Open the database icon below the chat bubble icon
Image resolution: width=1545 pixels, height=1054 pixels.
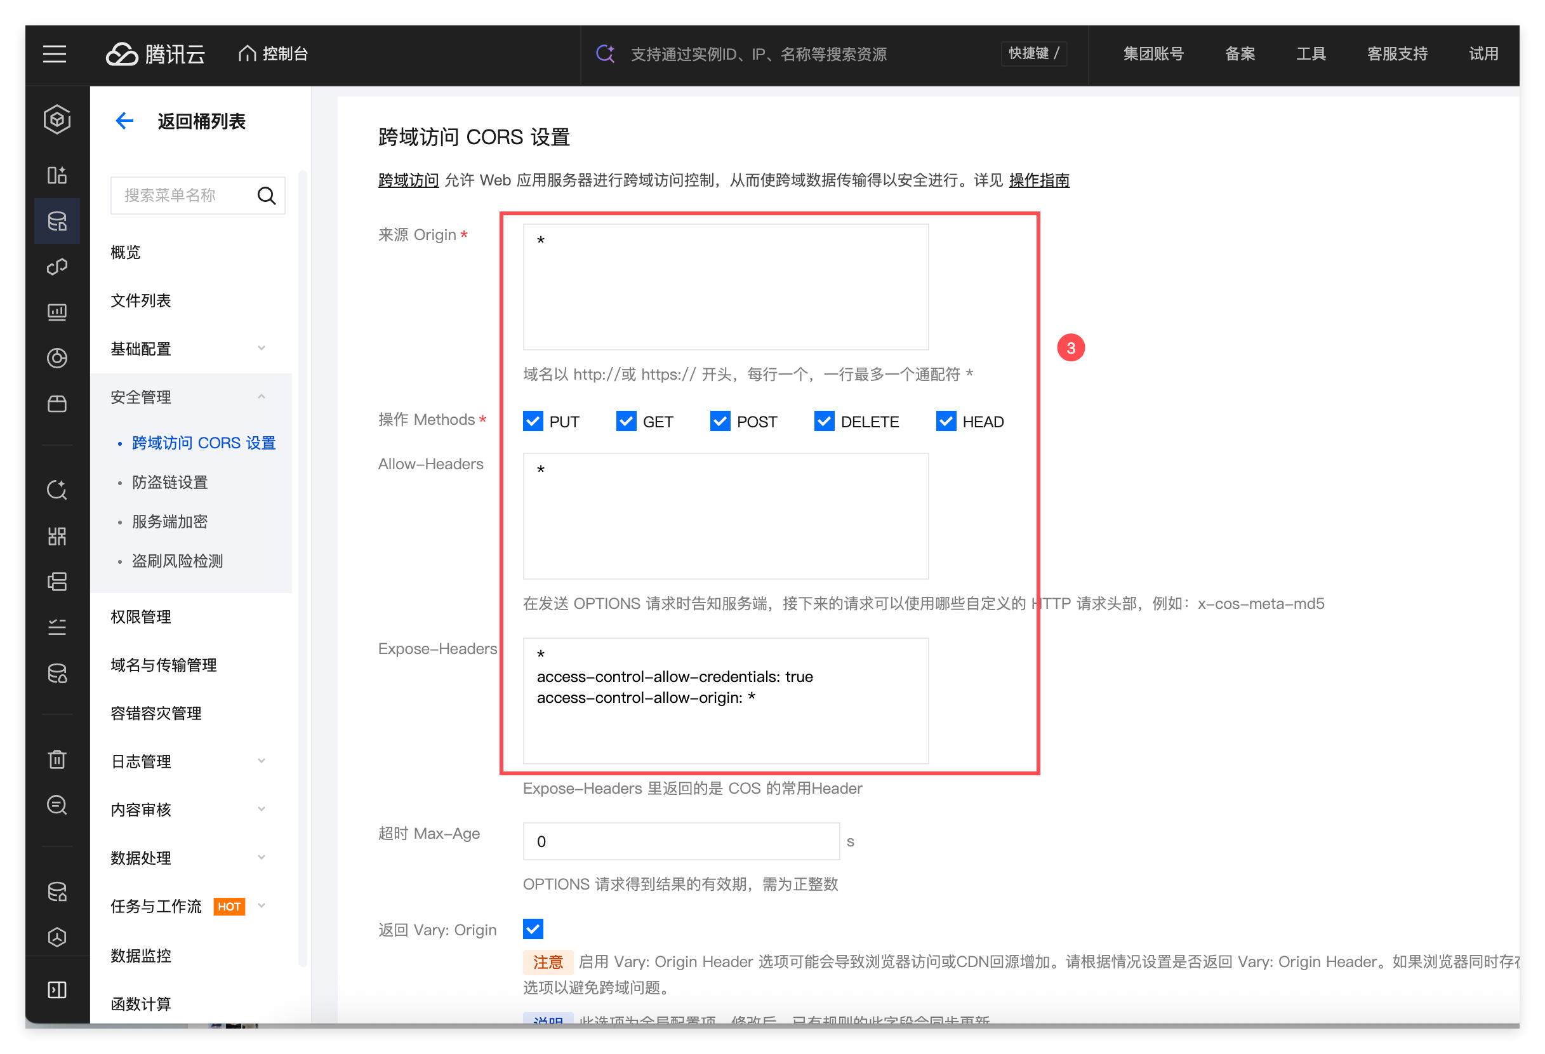click(x=57, y=893)
